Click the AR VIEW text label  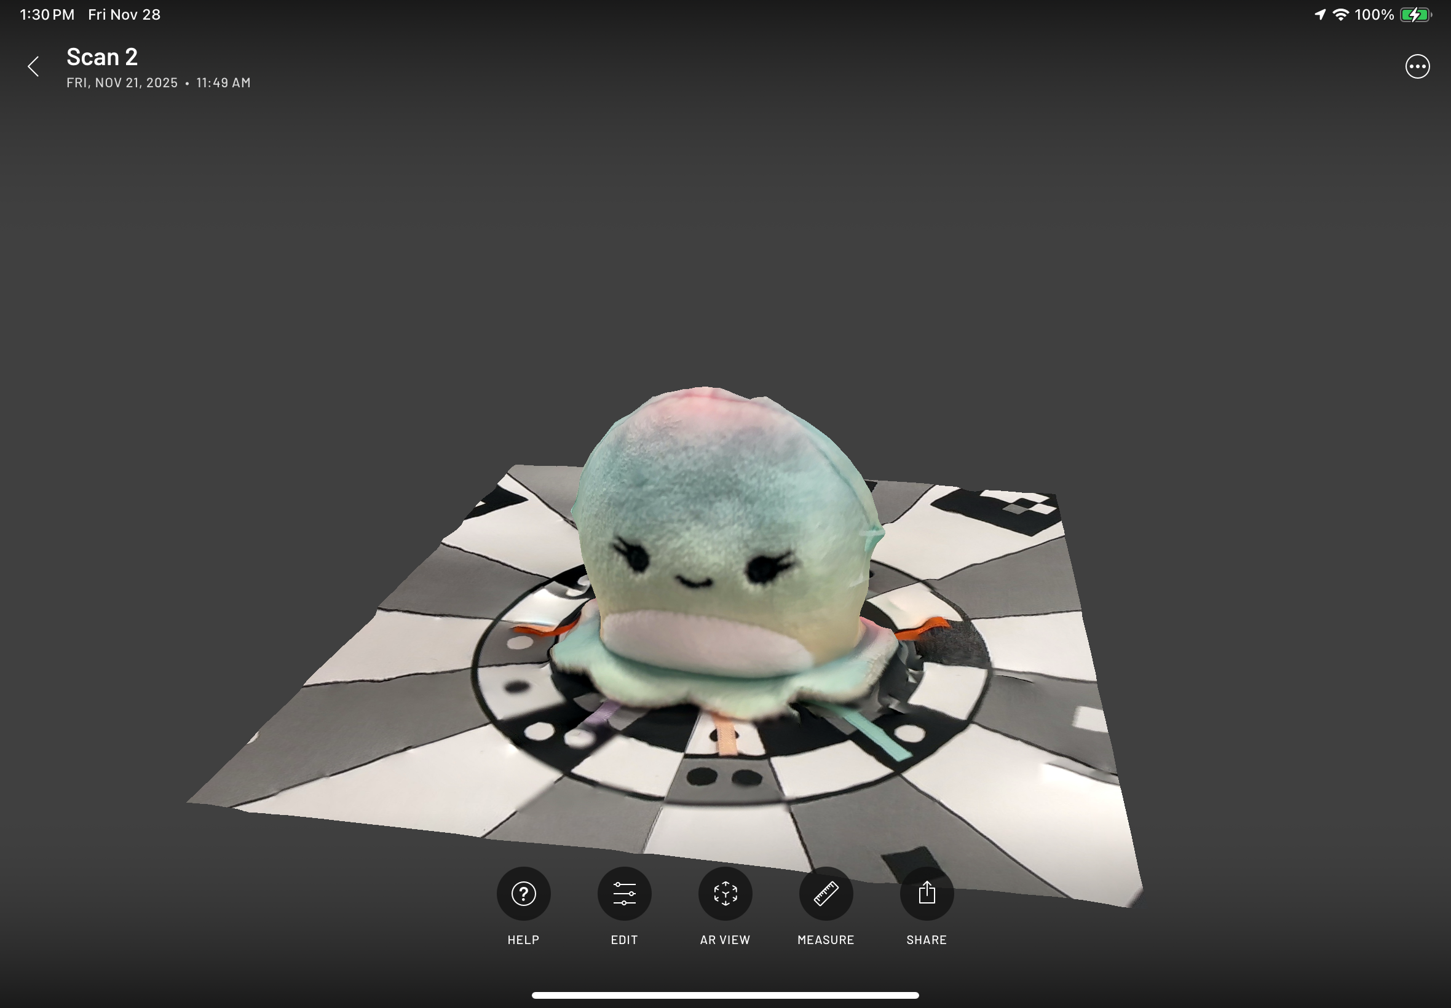pyautogui.click(x=724, y=940)
